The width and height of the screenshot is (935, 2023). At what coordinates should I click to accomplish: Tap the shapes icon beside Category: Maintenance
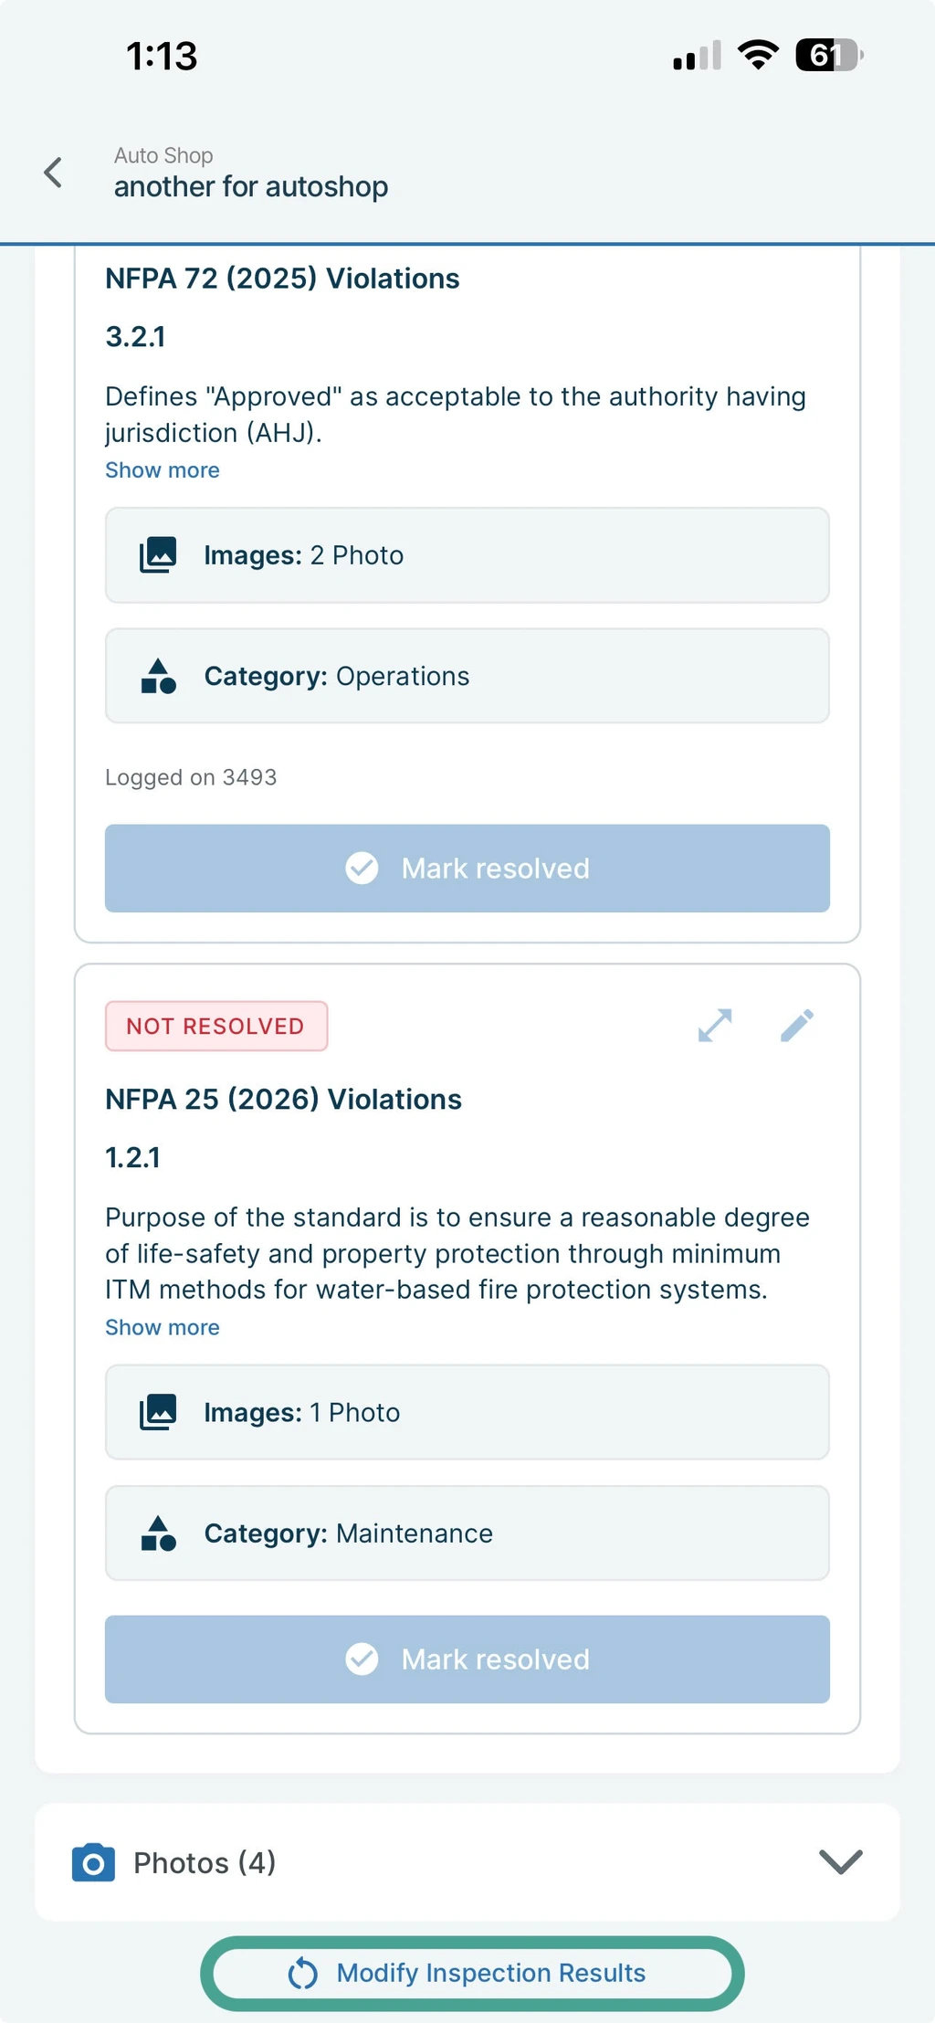(158, 1533)
